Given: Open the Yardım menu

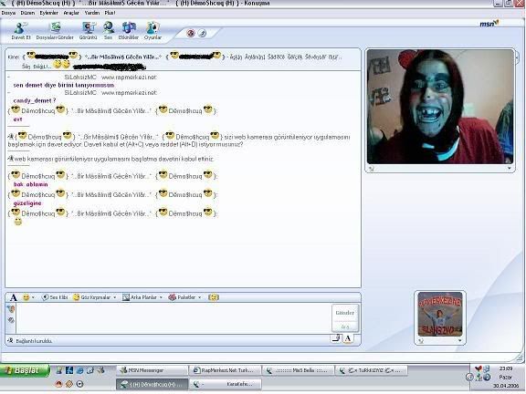Looking at the screenshot, I should coord(92,13).
